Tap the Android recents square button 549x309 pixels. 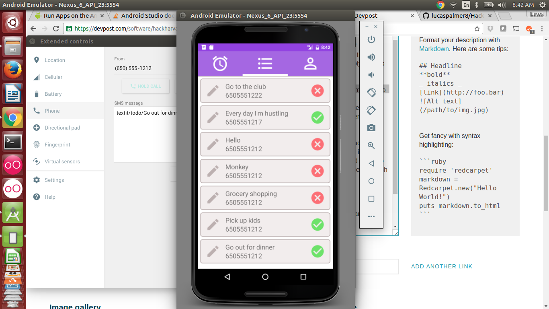(x=303, y=277)
